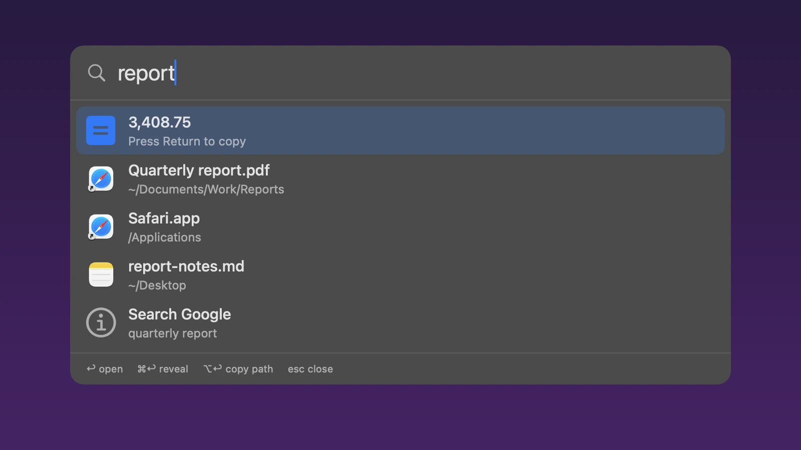Click the "esc close" hint
801x450 pixels.
[x=310, y=369]
